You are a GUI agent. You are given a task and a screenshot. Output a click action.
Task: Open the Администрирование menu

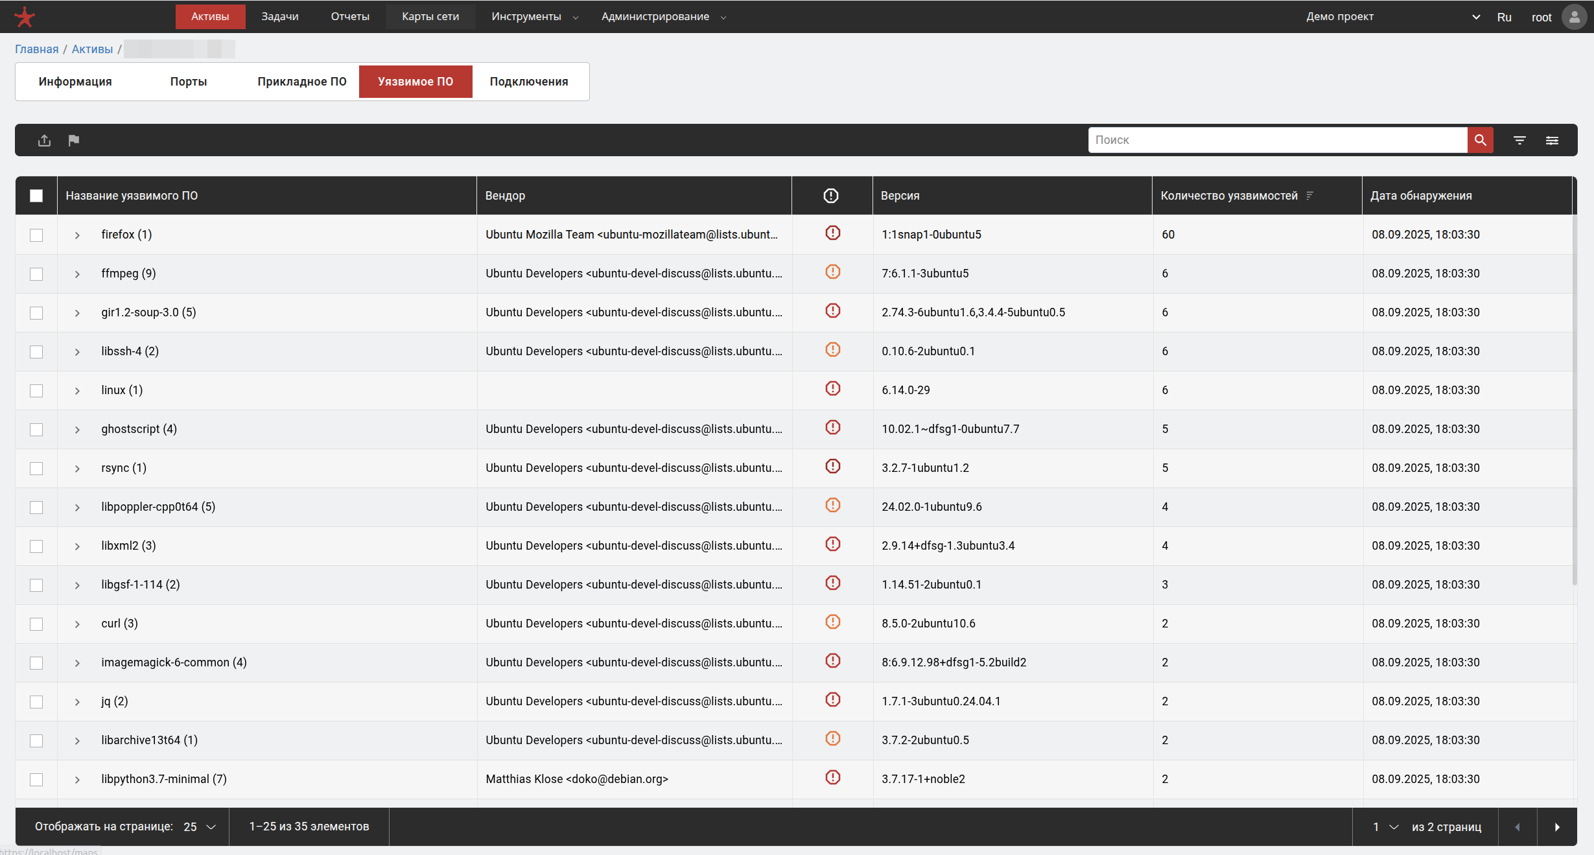point(663,17)
